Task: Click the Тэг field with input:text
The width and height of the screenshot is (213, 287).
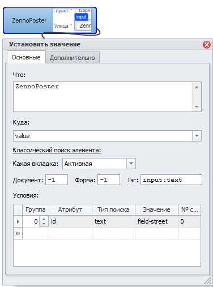Action: [x=171, y=180]
